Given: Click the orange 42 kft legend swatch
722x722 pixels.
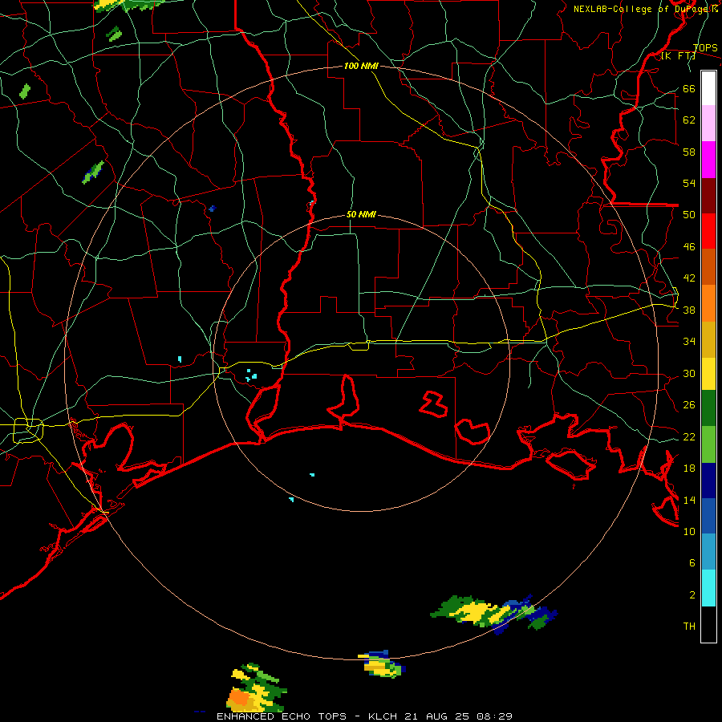Looking at the screenshot, I should tap(708, 303).
